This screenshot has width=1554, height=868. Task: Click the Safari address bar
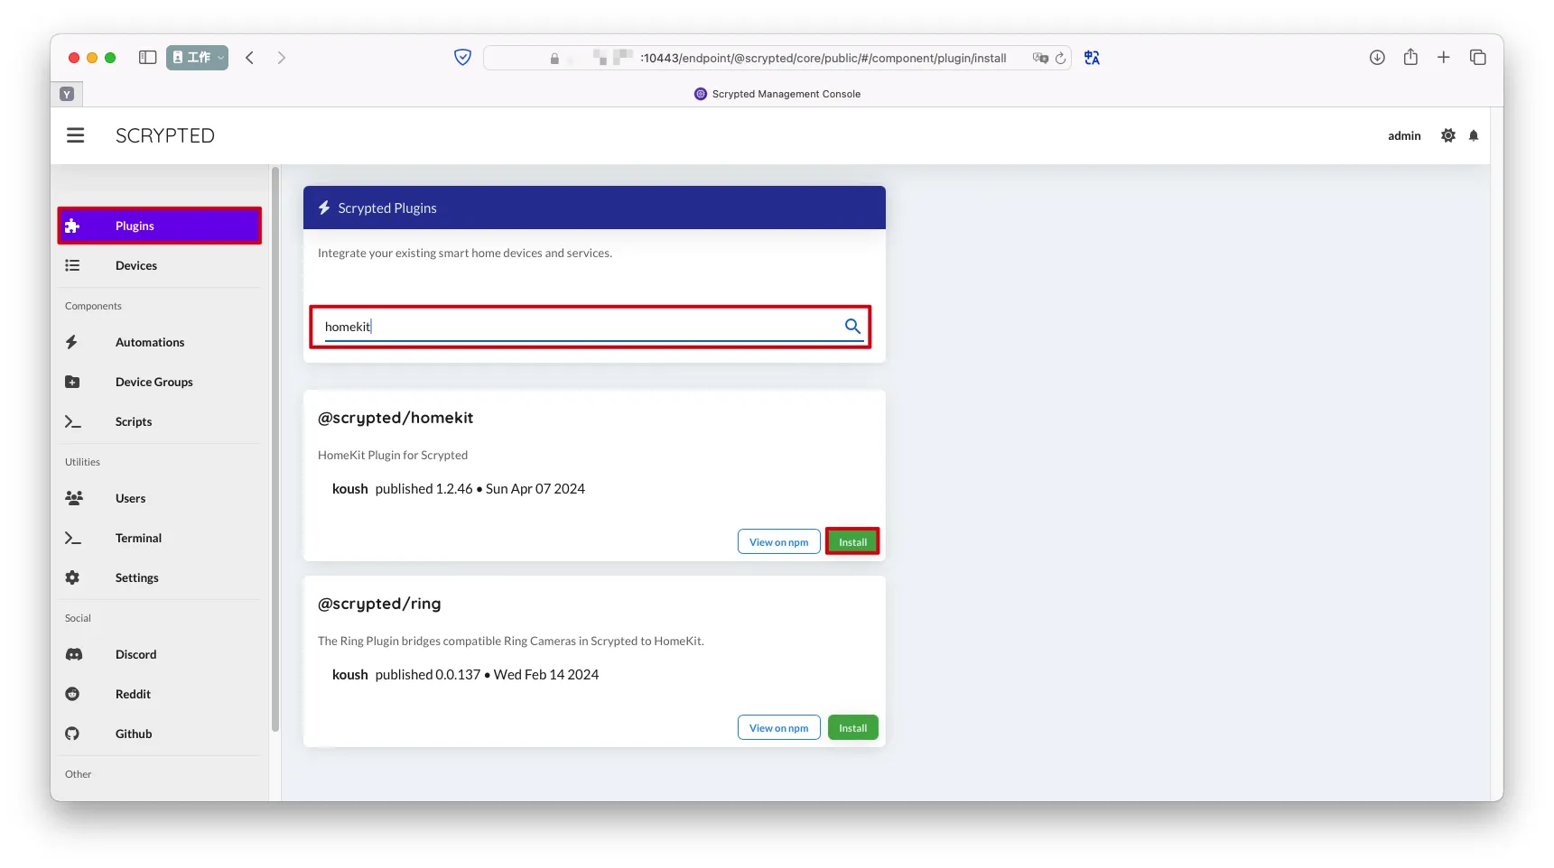[777, 58]
